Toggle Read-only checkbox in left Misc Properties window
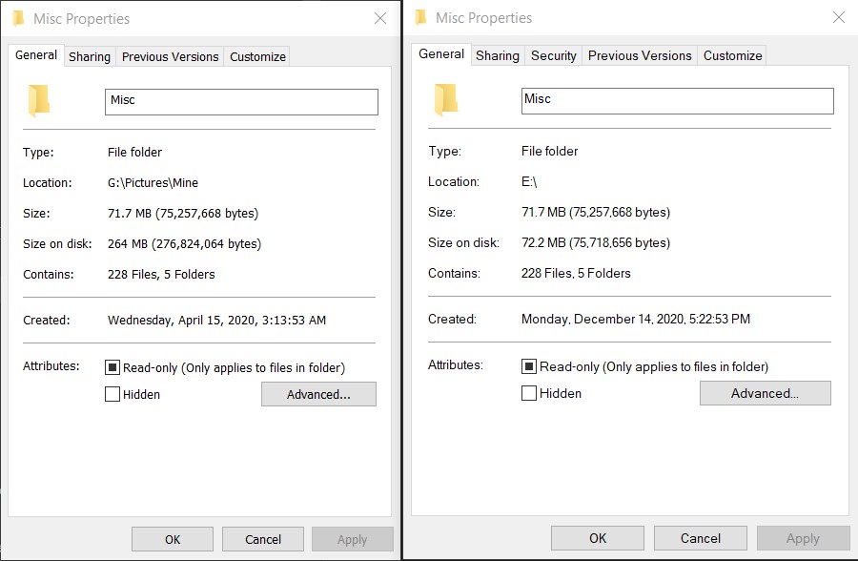The width and height of the screenshot is (858, 561). pyautogui.click(x=112, y=367)
